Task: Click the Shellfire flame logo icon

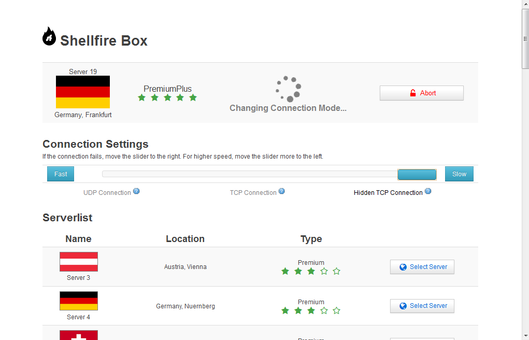Action: tap(49, 36)
